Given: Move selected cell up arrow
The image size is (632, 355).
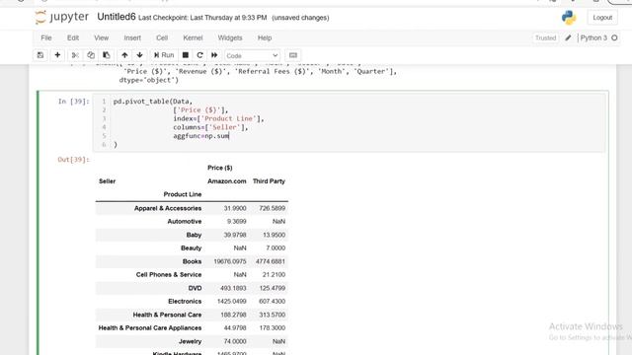Looking at the screenshot, I should 124,55.
